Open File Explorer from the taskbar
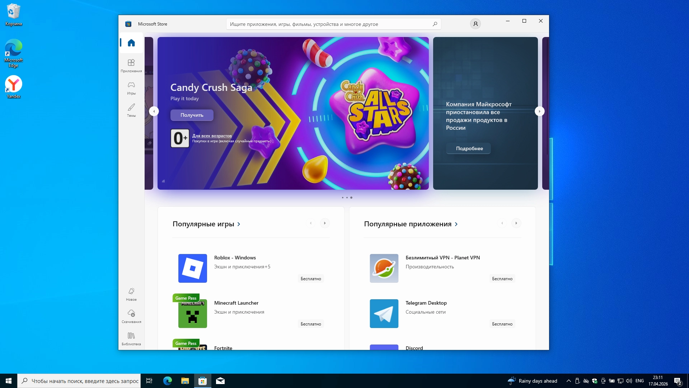The image size is (689, 388). 185,381
